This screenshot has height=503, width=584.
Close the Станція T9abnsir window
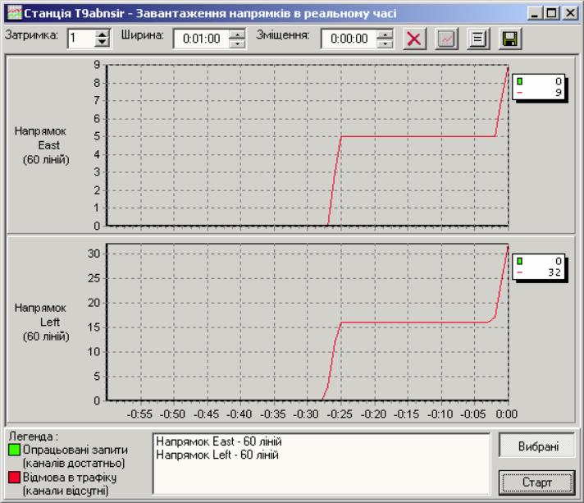[x=570, y=13]
